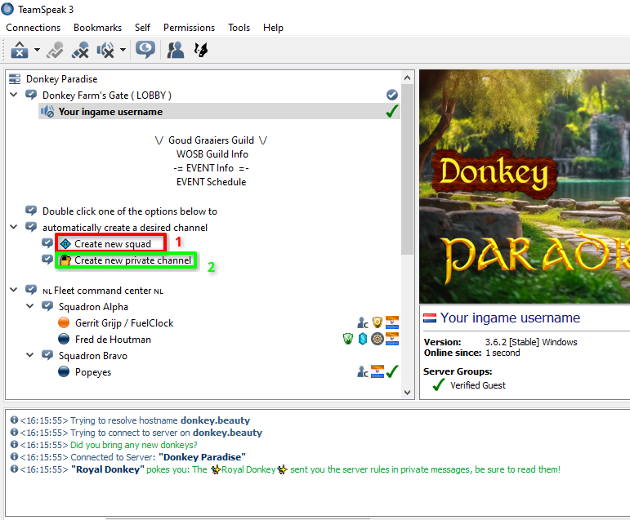
Task: Click the Disconnect from server toolbar icon
Action: click(x=55, y=50)
